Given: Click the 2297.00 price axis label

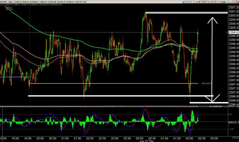Looking at the screenshot, I should 234,92.
